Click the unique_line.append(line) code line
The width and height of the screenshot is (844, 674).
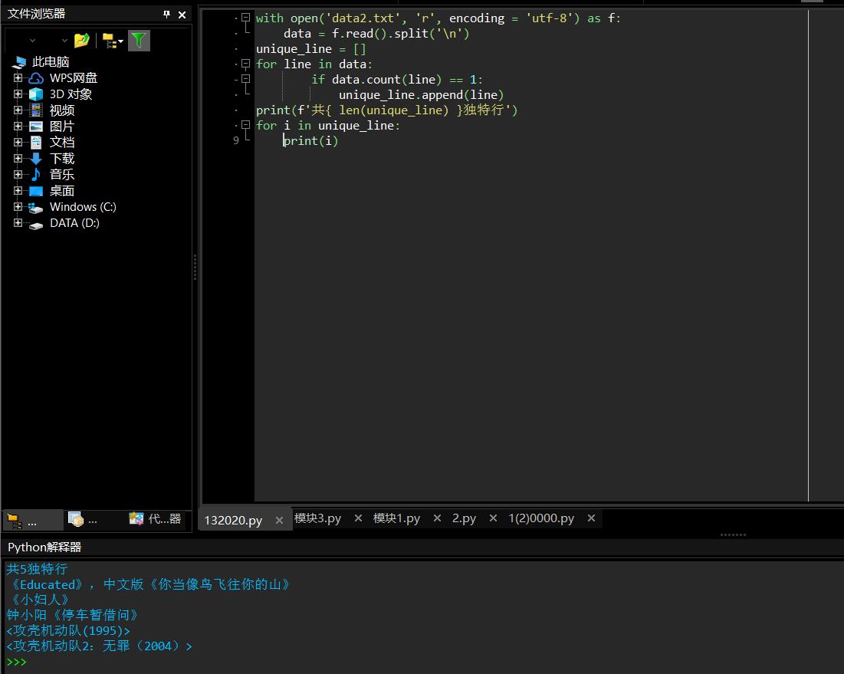[x=422, y=95]
